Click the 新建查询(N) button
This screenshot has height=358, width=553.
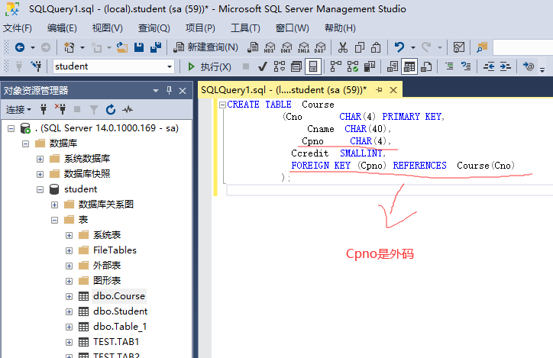tap(206, 47)
